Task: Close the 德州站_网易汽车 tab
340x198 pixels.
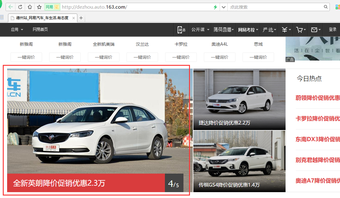Action: (x=74, y=18)
